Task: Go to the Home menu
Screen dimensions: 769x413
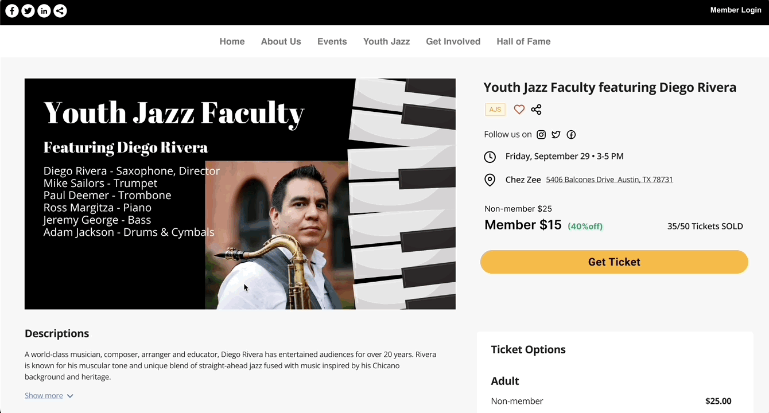Action: (232, 41)
